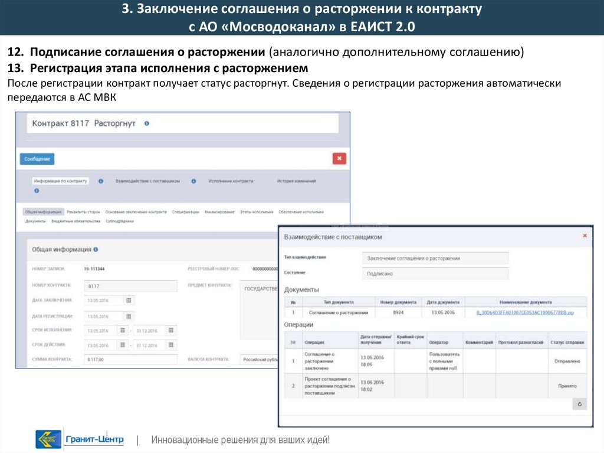Click the Номер контракта field with 8117
Screen dimensions: 604x453
[130, 286]
